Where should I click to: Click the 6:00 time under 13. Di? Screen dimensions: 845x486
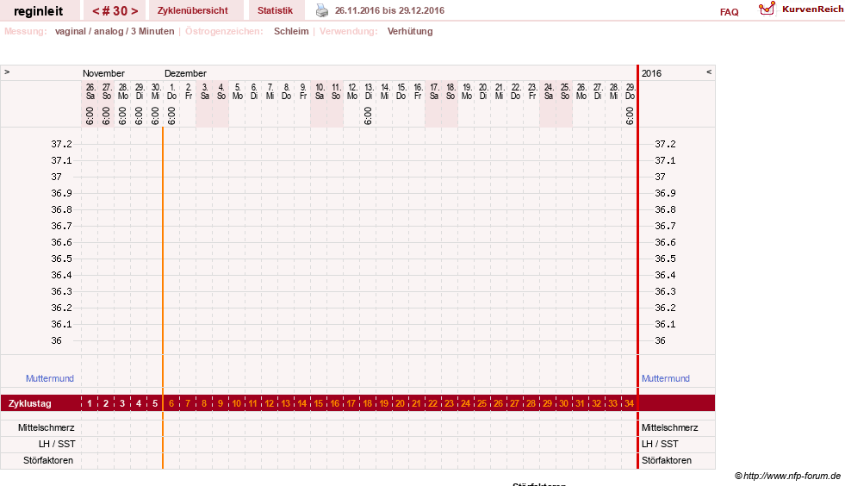(368, 115)
